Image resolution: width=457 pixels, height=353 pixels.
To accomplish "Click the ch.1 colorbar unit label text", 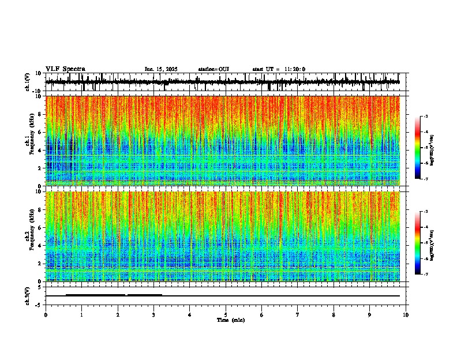I will coord(432,150).
